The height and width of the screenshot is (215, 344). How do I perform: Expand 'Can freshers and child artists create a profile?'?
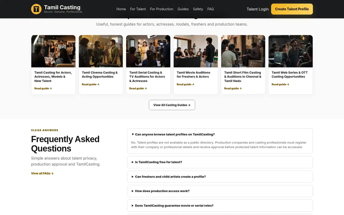[x=220, y=177]
